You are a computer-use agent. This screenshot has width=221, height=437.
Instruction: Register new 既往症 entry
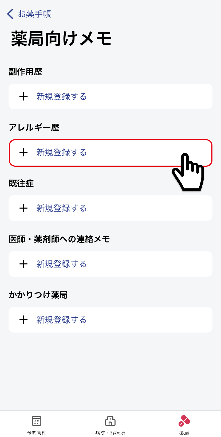(x=62, y=208)
